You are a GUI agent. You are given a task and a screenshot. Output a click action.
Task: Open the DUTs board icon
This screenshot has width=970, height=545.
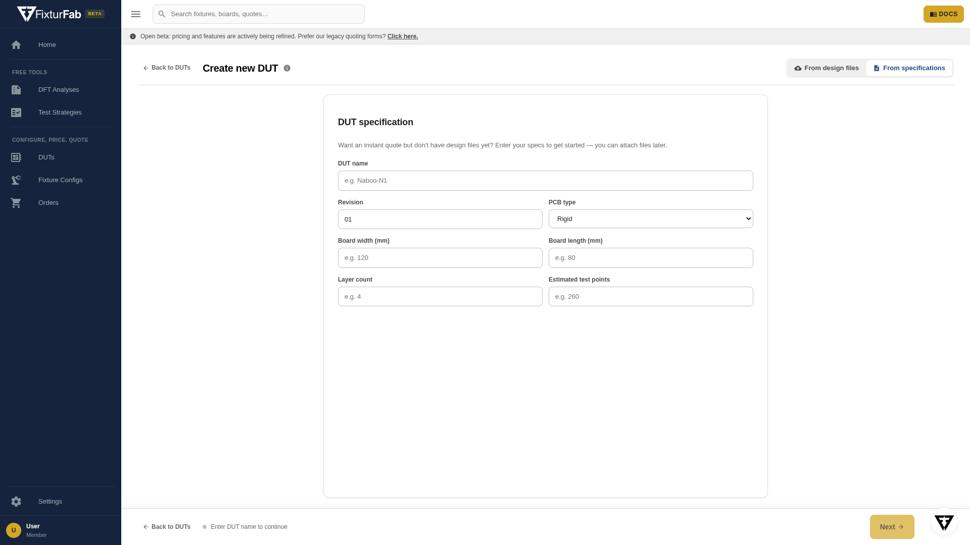tap(16, 157)
